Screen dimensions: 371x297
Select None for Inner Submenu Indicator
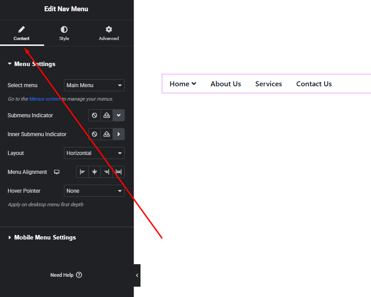95,134
